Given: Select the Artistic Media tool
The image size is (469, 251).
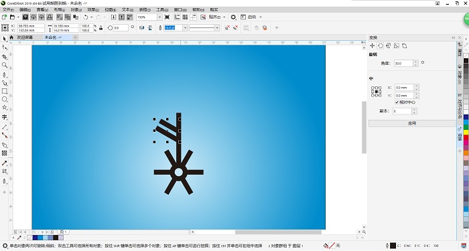Looking at the screenshot, I should point(5,83).
